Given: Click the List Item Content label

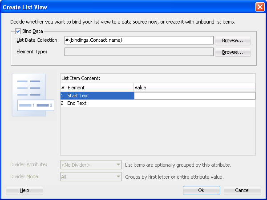Looking at the screenshot, I should coord(81,78).
